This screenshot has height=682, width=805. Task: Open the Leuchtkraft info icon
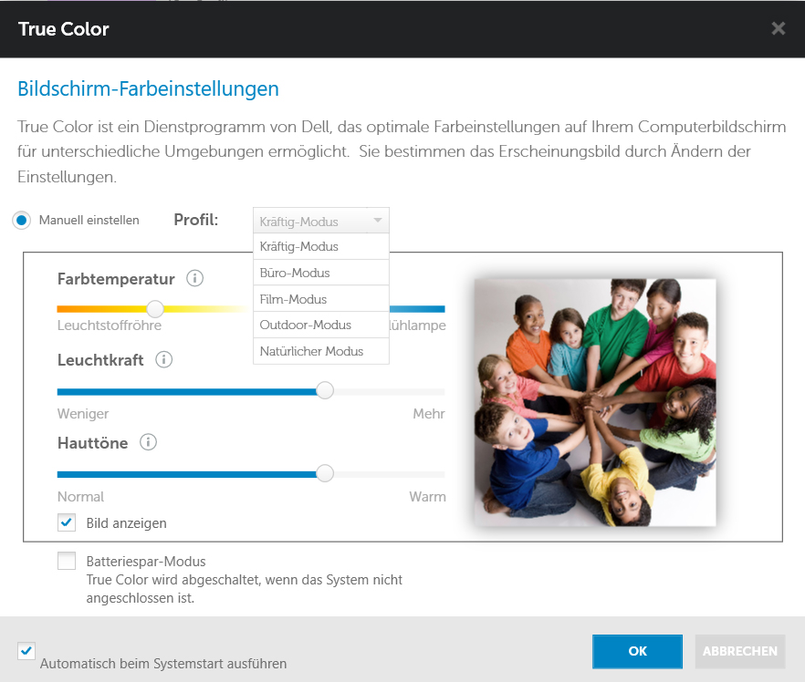point(163,359)
